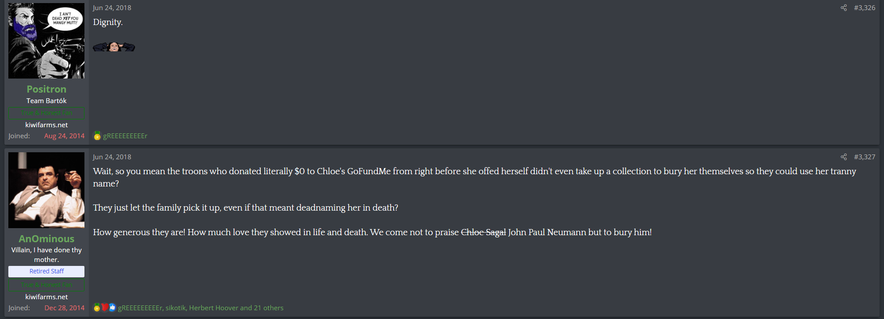Open Positron's avatar image
The width and height of the screenshot is (884, 319).
pyautogui.click(x=46, y=41)
